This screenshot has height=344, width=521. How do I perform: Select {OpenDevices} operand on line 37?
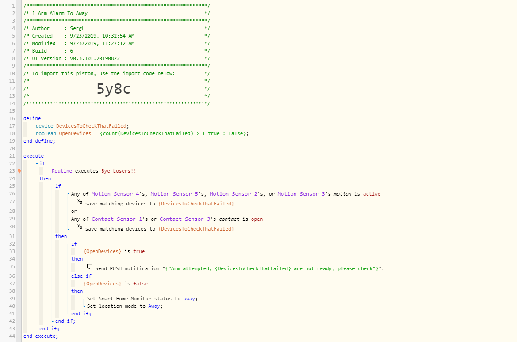(103, 284)
